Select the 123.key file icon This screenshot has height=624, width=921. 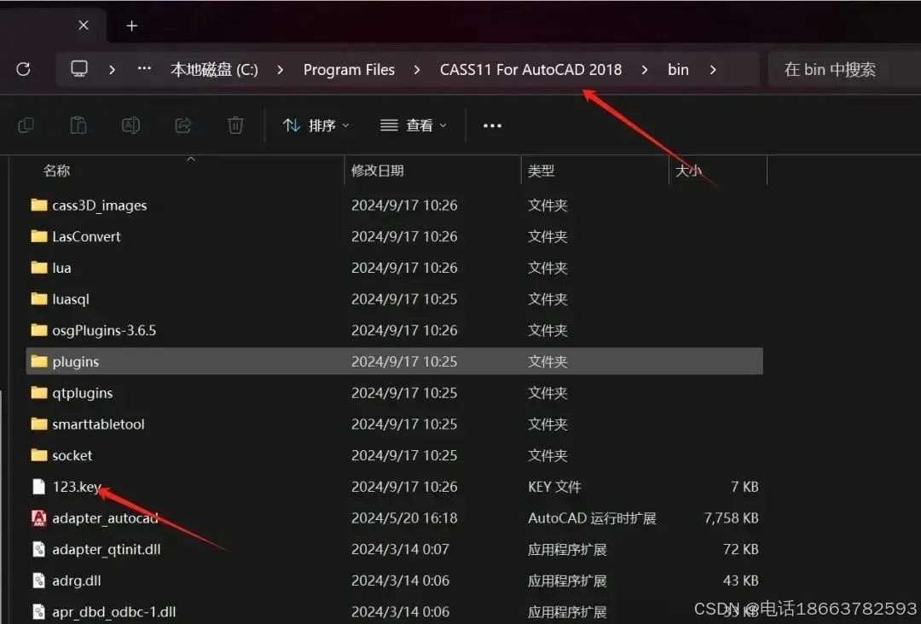pyautogui.click(x=38, y=487)
